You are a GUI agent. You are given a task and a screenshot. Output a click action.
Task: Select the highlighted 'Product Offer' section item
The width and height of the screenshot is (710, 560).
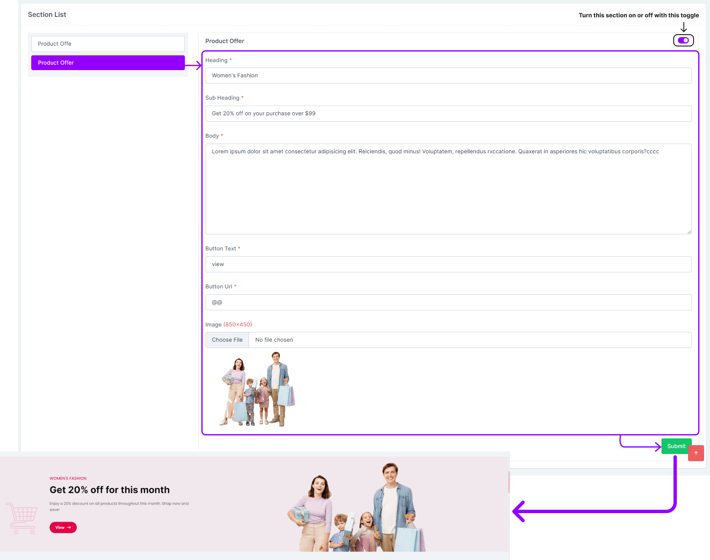[x=108, y=63]
